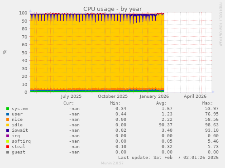Image resolution: width=225 pixels, height=168 pixels.
Task: Click the 'Cur:' column header
Action: tap(69, 103)
